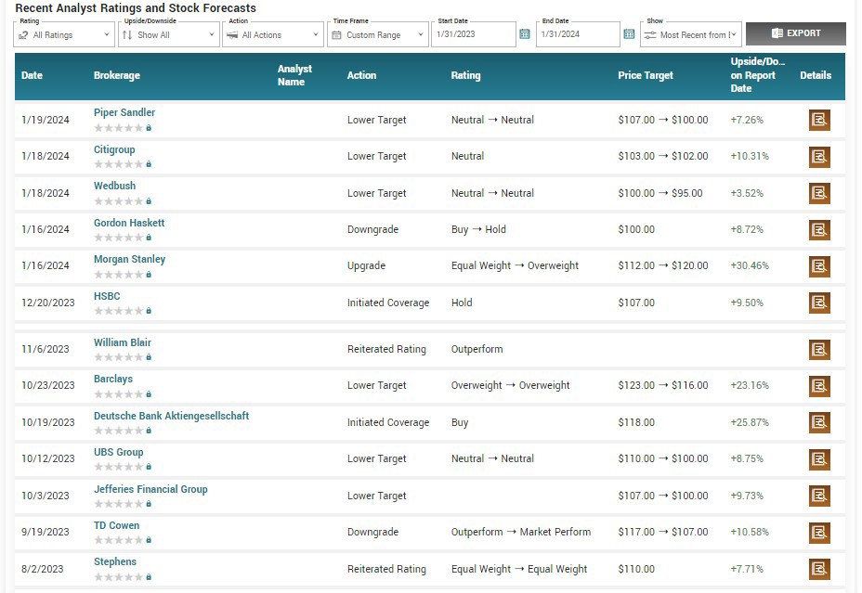Open the Piper Sandler brokerage link
Viewport: 862px width, 593px height.
click(x=124, y=112)
